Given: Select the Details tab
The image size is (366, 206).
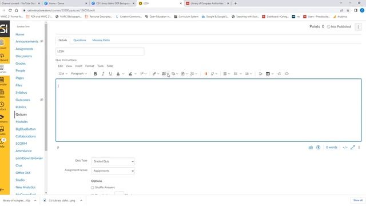Looking at the screenshot, I should [62, 40].
